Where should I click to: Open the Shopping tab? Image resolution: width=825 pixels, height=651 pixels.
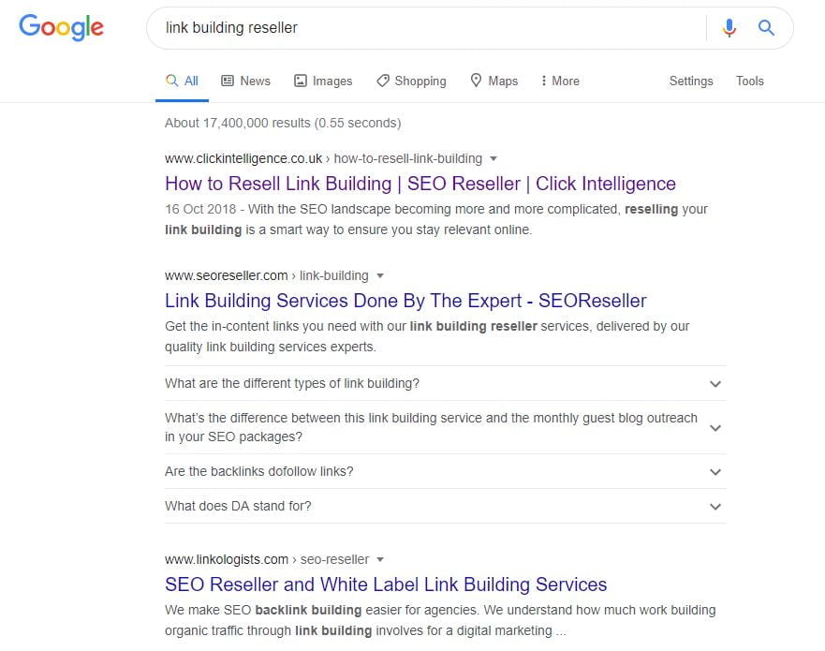tap(411, 81)
